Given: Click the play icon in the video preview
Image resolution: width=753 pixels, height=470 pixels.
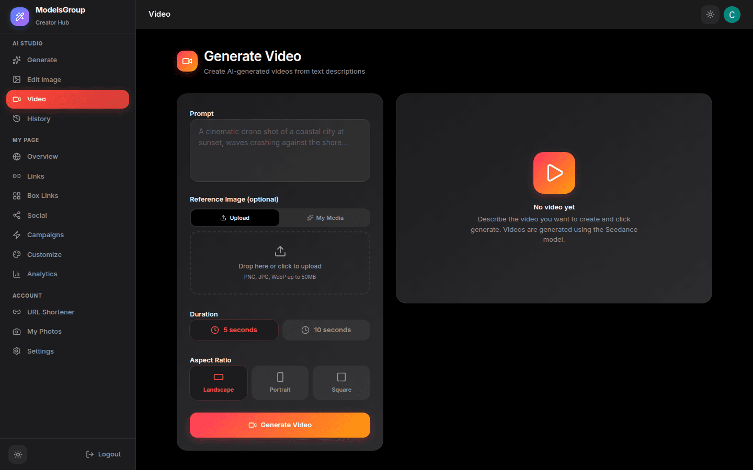Looking at the screenshot, I should tap(554, 172).
